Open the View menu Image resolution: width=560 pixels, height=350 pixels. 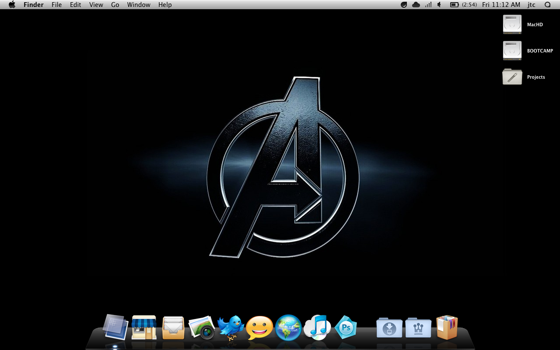tap(96, 5)
